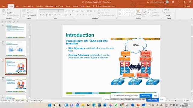193x108 pixels.
Task: Click the zoom slider in status bar
Action: (x=177, y=101)
